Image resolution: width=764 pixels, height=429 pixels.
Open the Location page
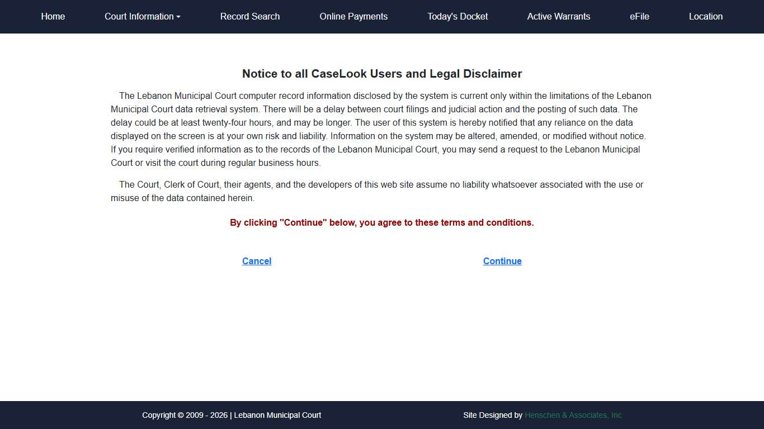(705, 17)
